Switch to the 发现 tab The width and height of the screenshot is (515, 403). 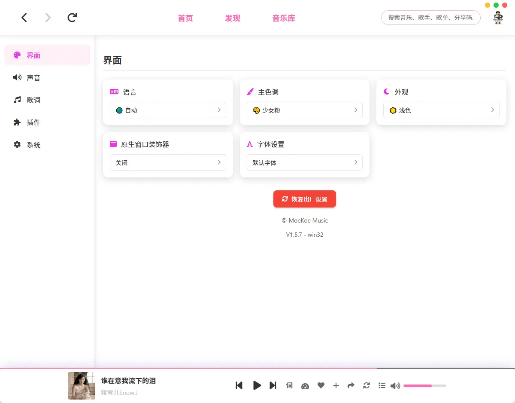click(x=233, y=18)
